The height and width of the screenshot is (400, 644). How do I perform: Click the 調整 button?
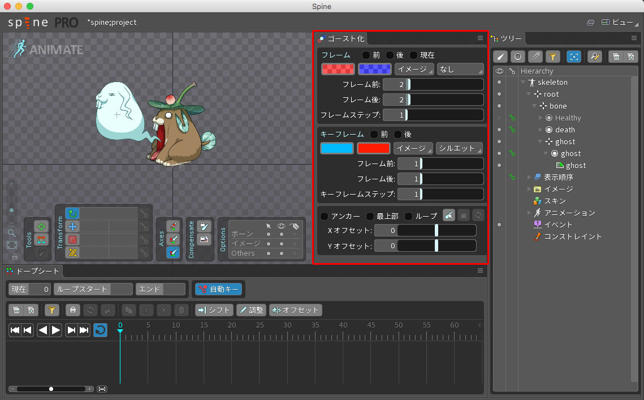point(252,310)
